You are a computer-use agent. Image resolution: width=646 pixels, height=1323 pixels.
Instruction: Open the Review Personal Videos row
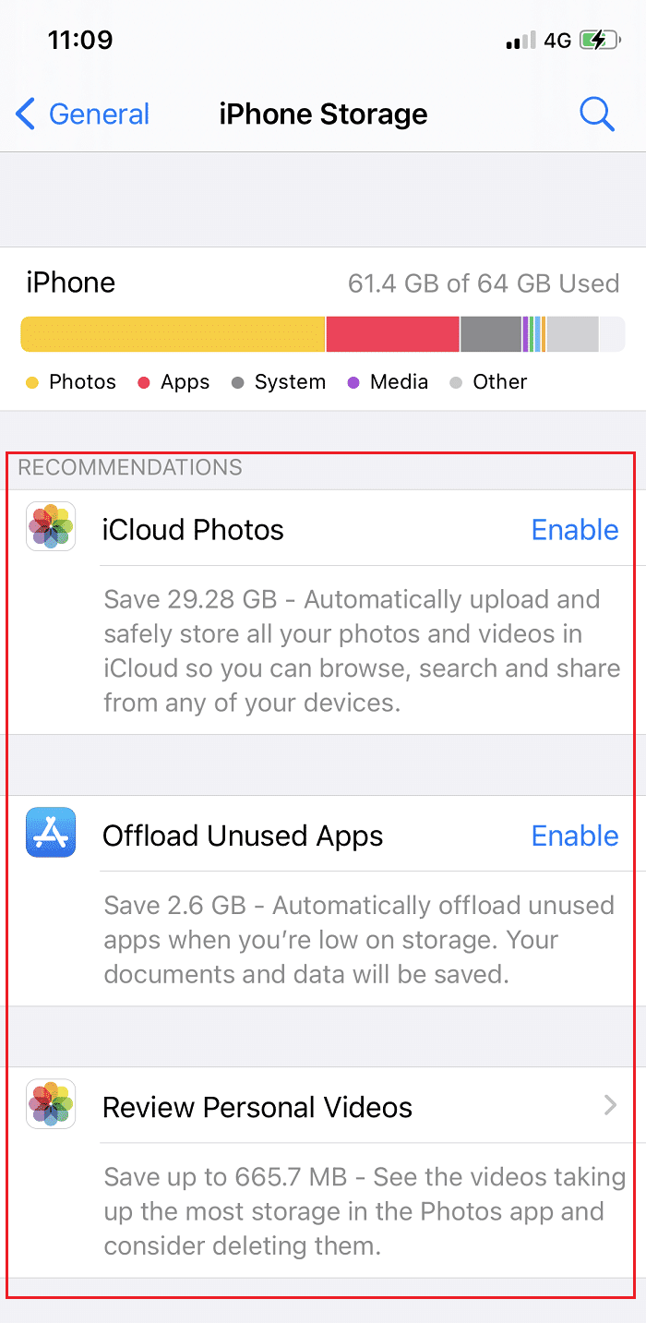click(258, 1106)
